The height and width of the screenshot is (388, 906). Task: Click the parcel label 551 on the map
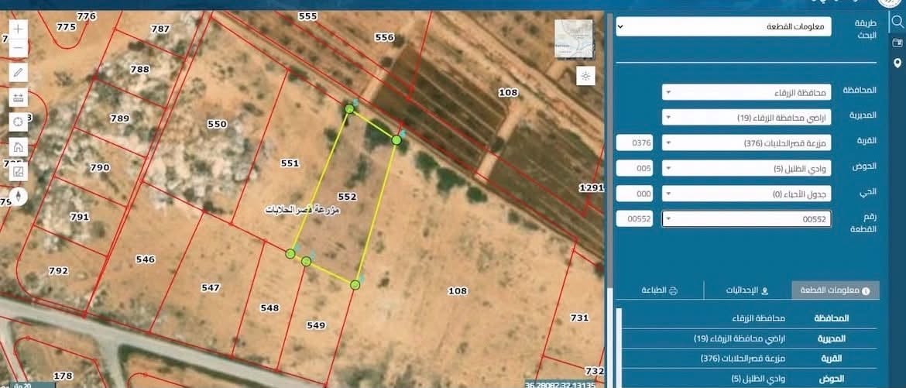(x=290, y=163)
